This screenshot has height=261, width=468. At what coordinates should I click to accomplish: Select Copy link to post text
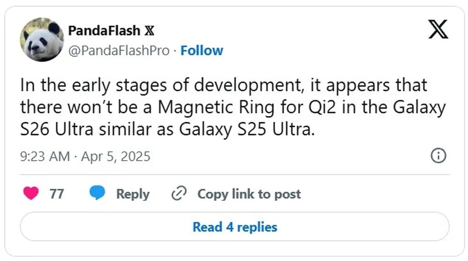point(249,194)
